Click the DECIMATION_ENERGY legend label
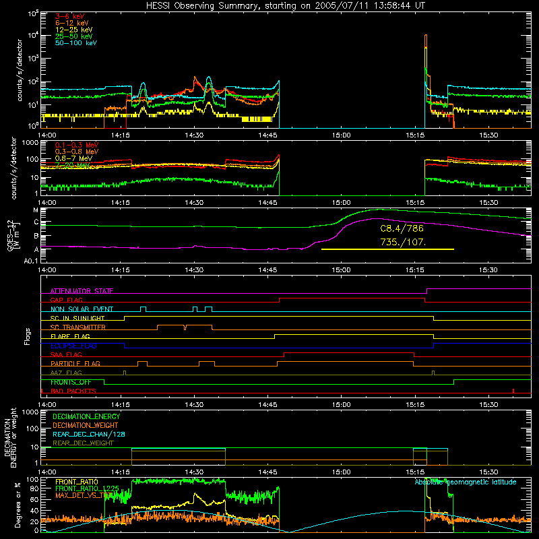Viewport: 539px width, 539px height. point(86,416)
